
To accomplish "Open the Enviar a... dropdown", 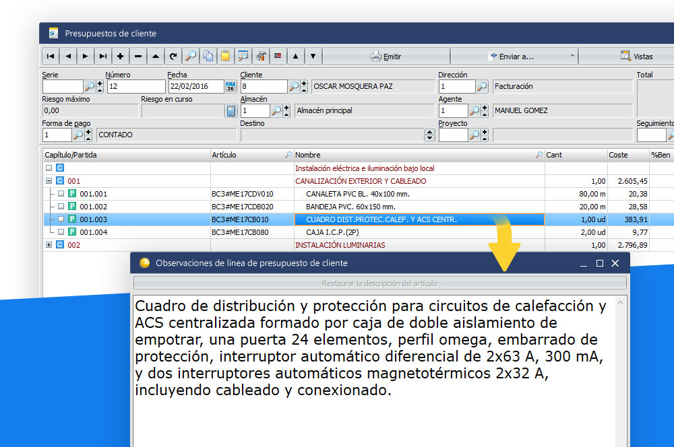I will [x=514, y=57].
